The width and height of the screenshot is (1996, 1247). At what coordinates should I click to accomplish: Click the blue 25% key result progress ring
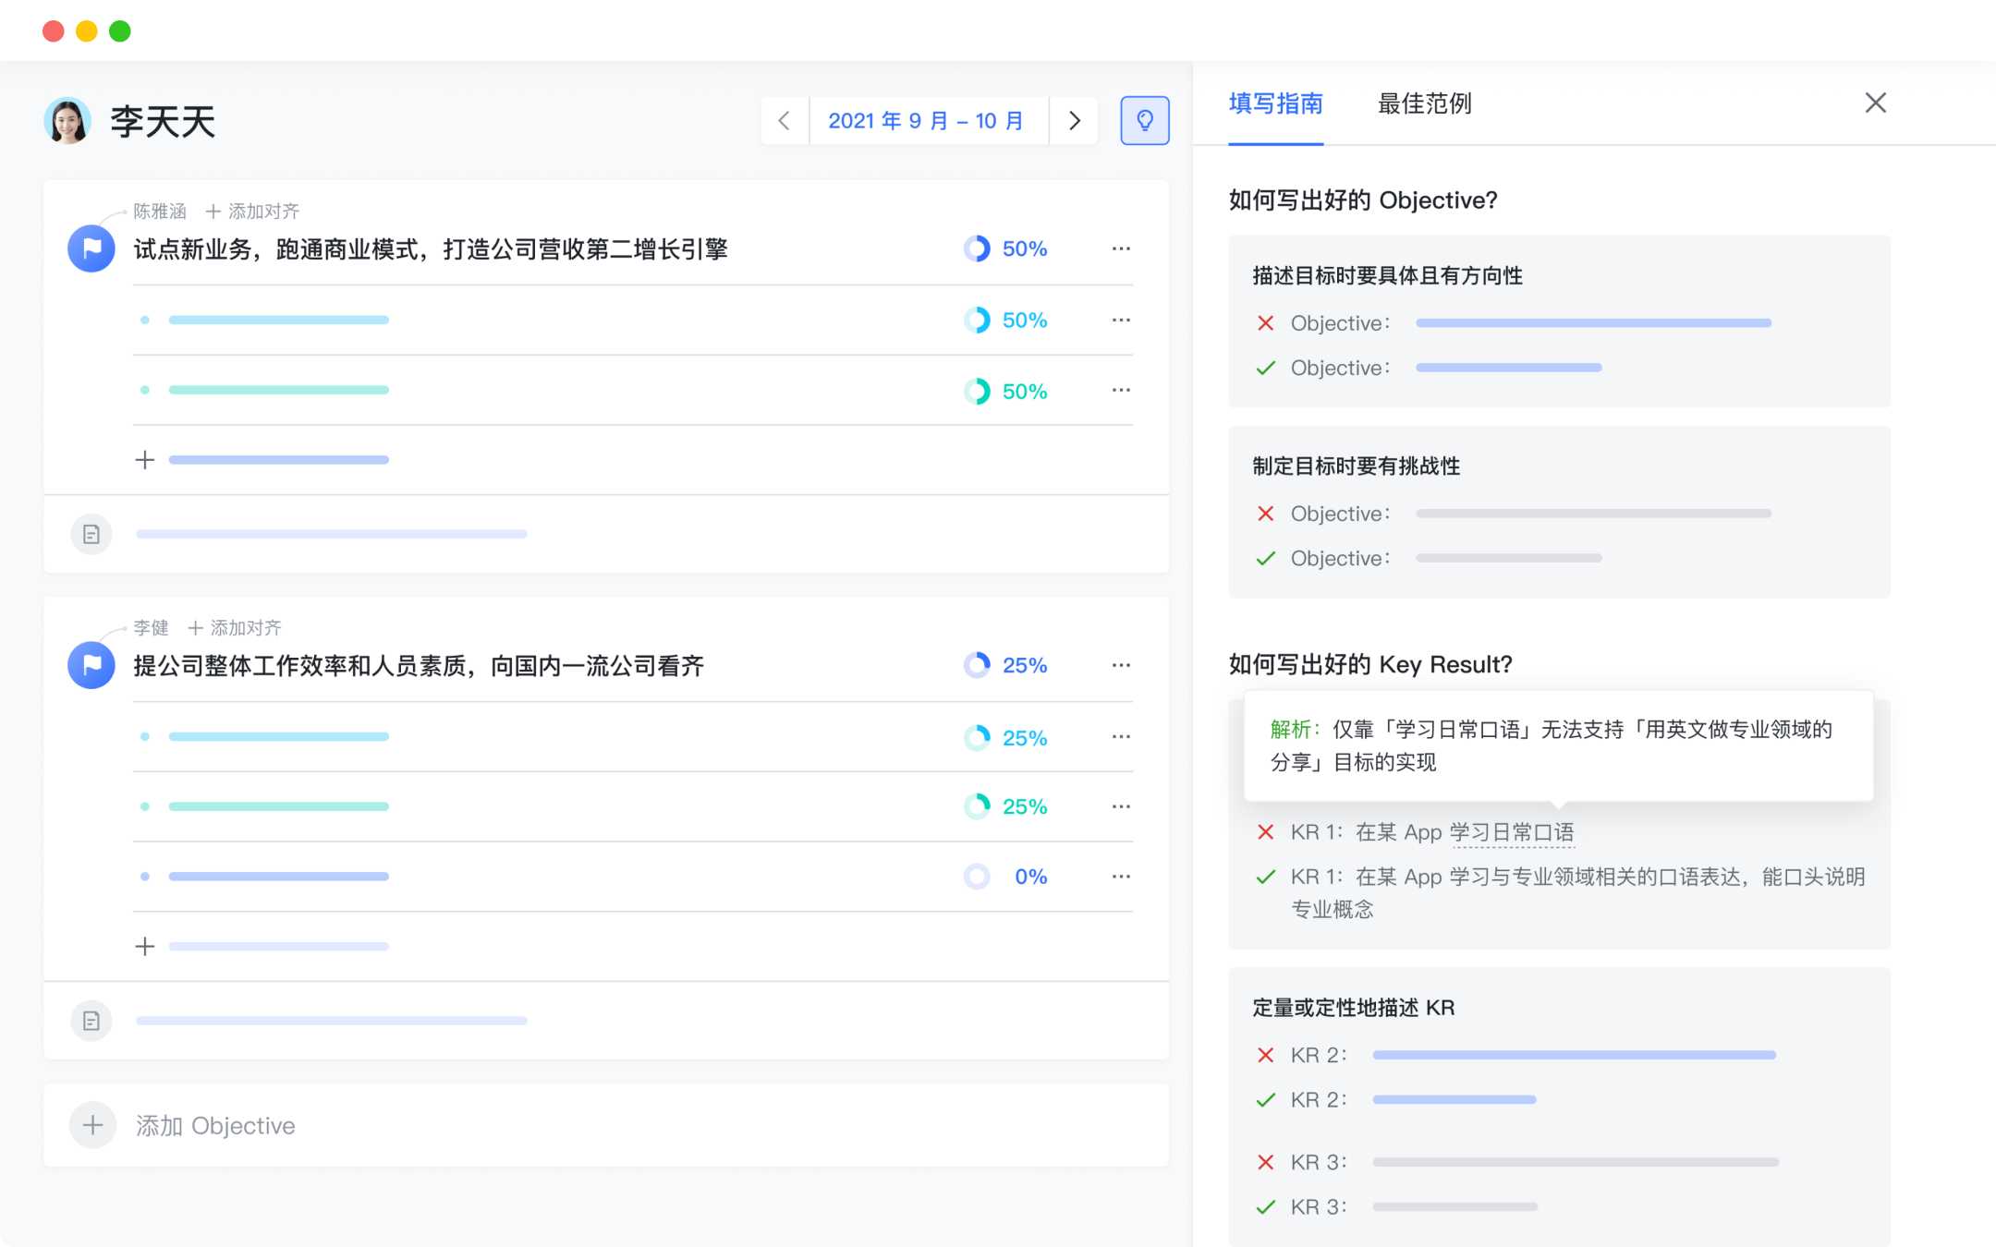click(x=977, y=737)
